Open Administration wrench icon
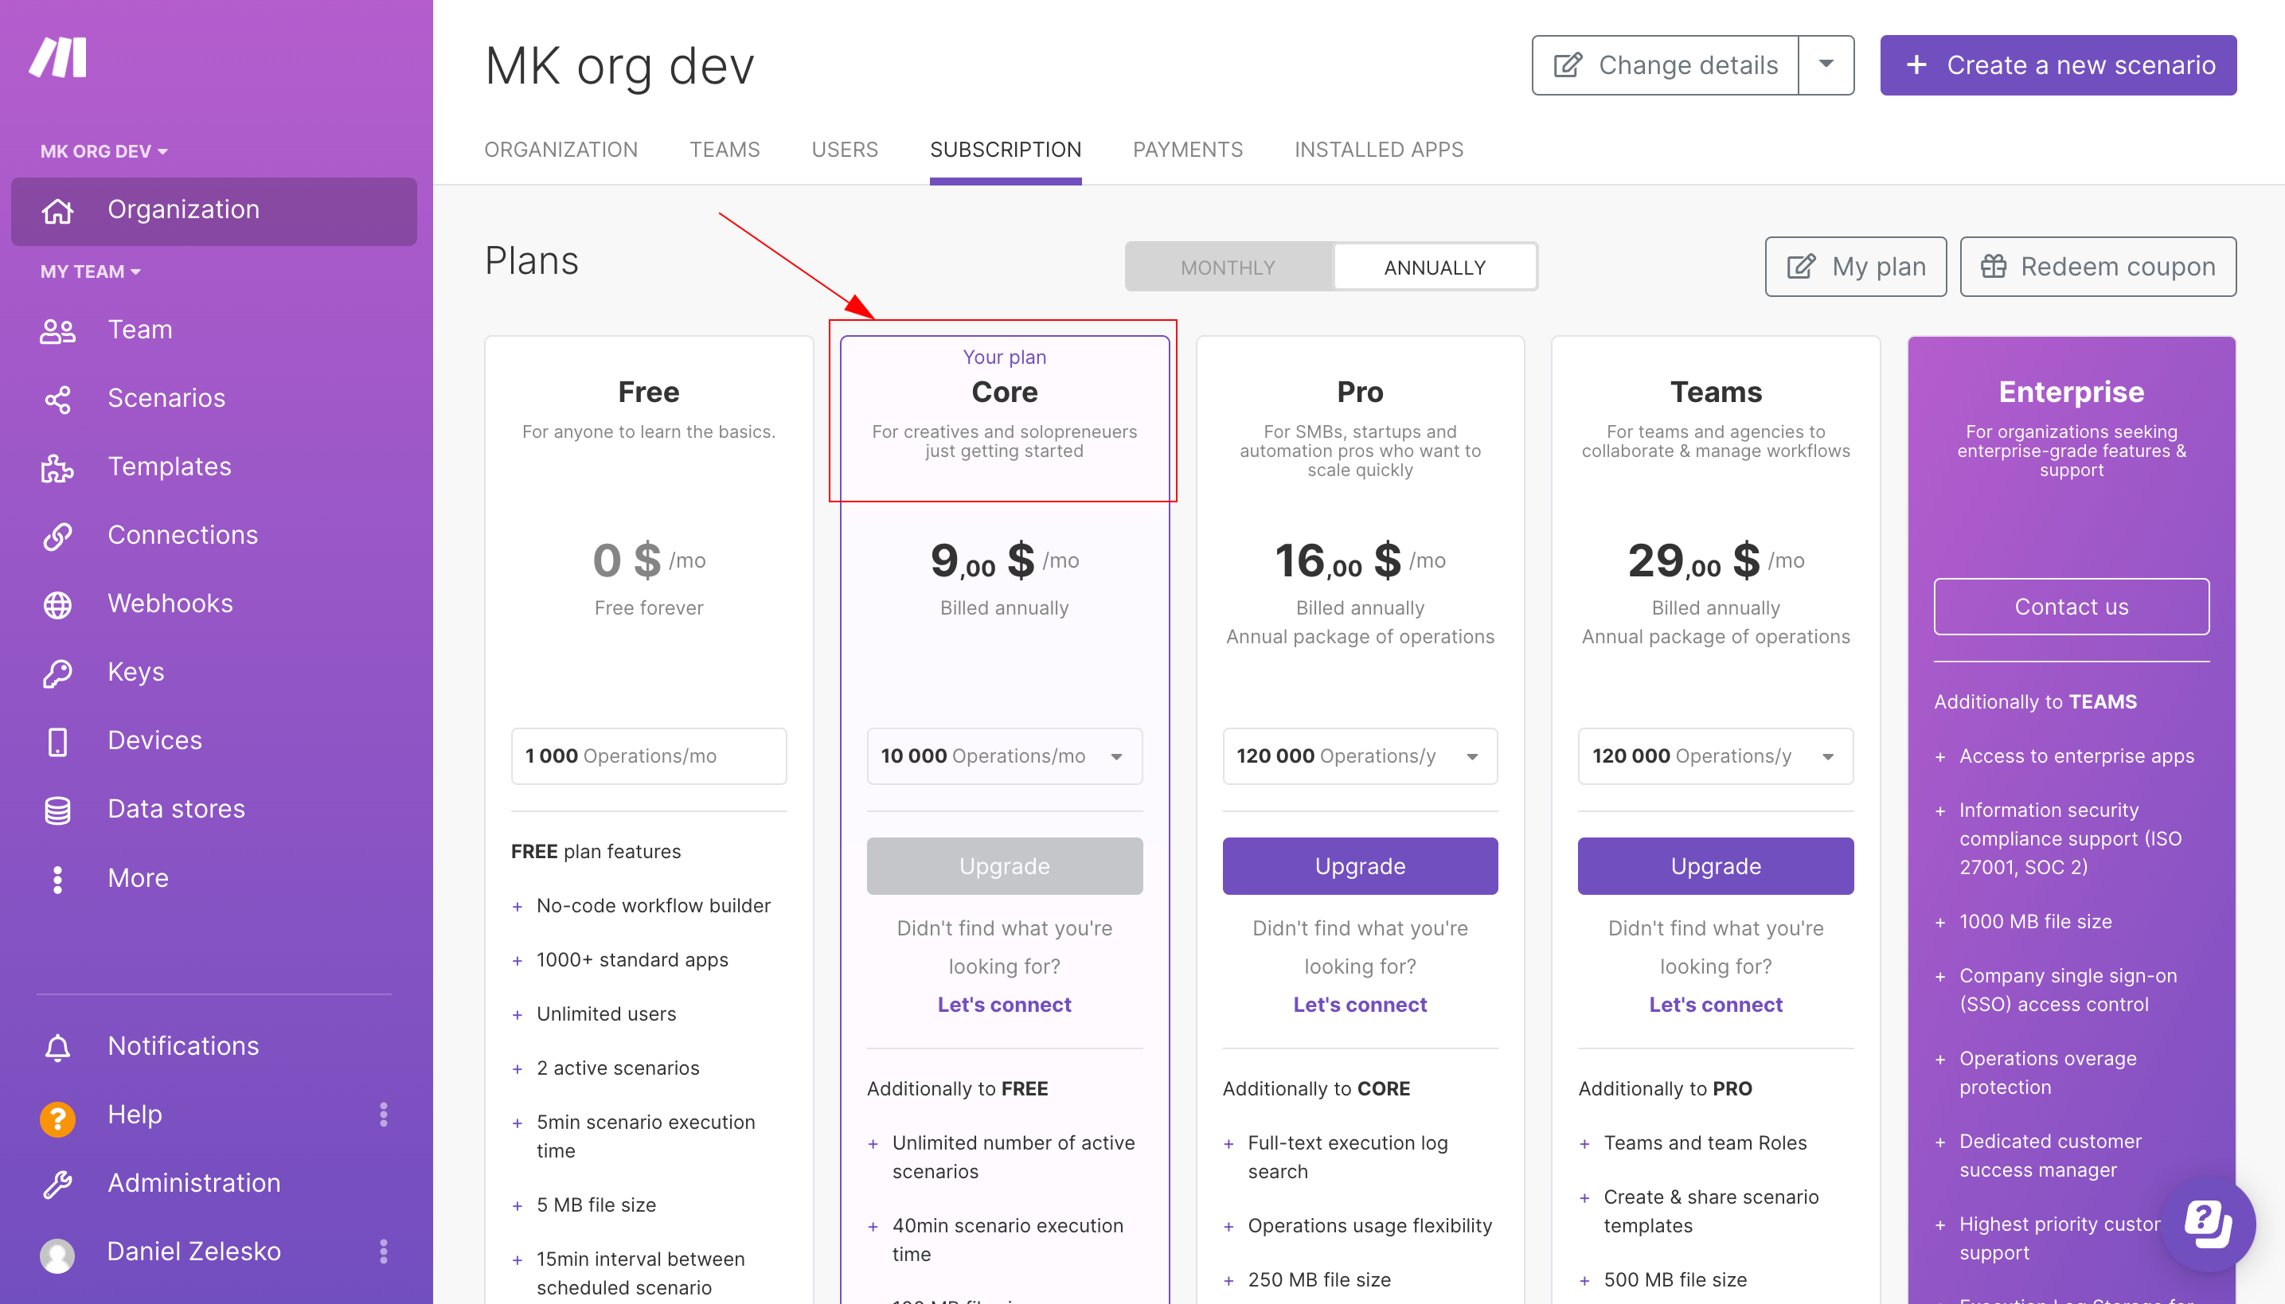 58,1184
